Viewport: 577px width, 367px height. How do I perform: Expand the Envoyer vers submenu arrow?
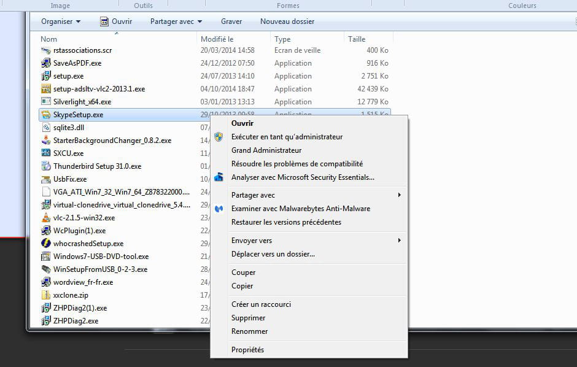click(x=399, y=241)
